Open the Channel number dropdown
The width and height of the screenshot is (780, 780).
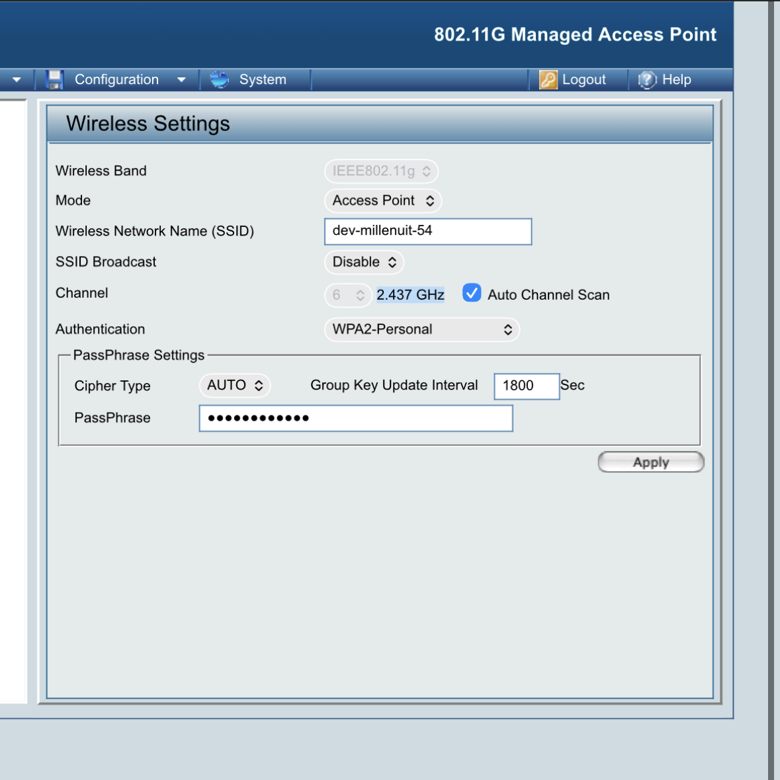pos(348,296)
